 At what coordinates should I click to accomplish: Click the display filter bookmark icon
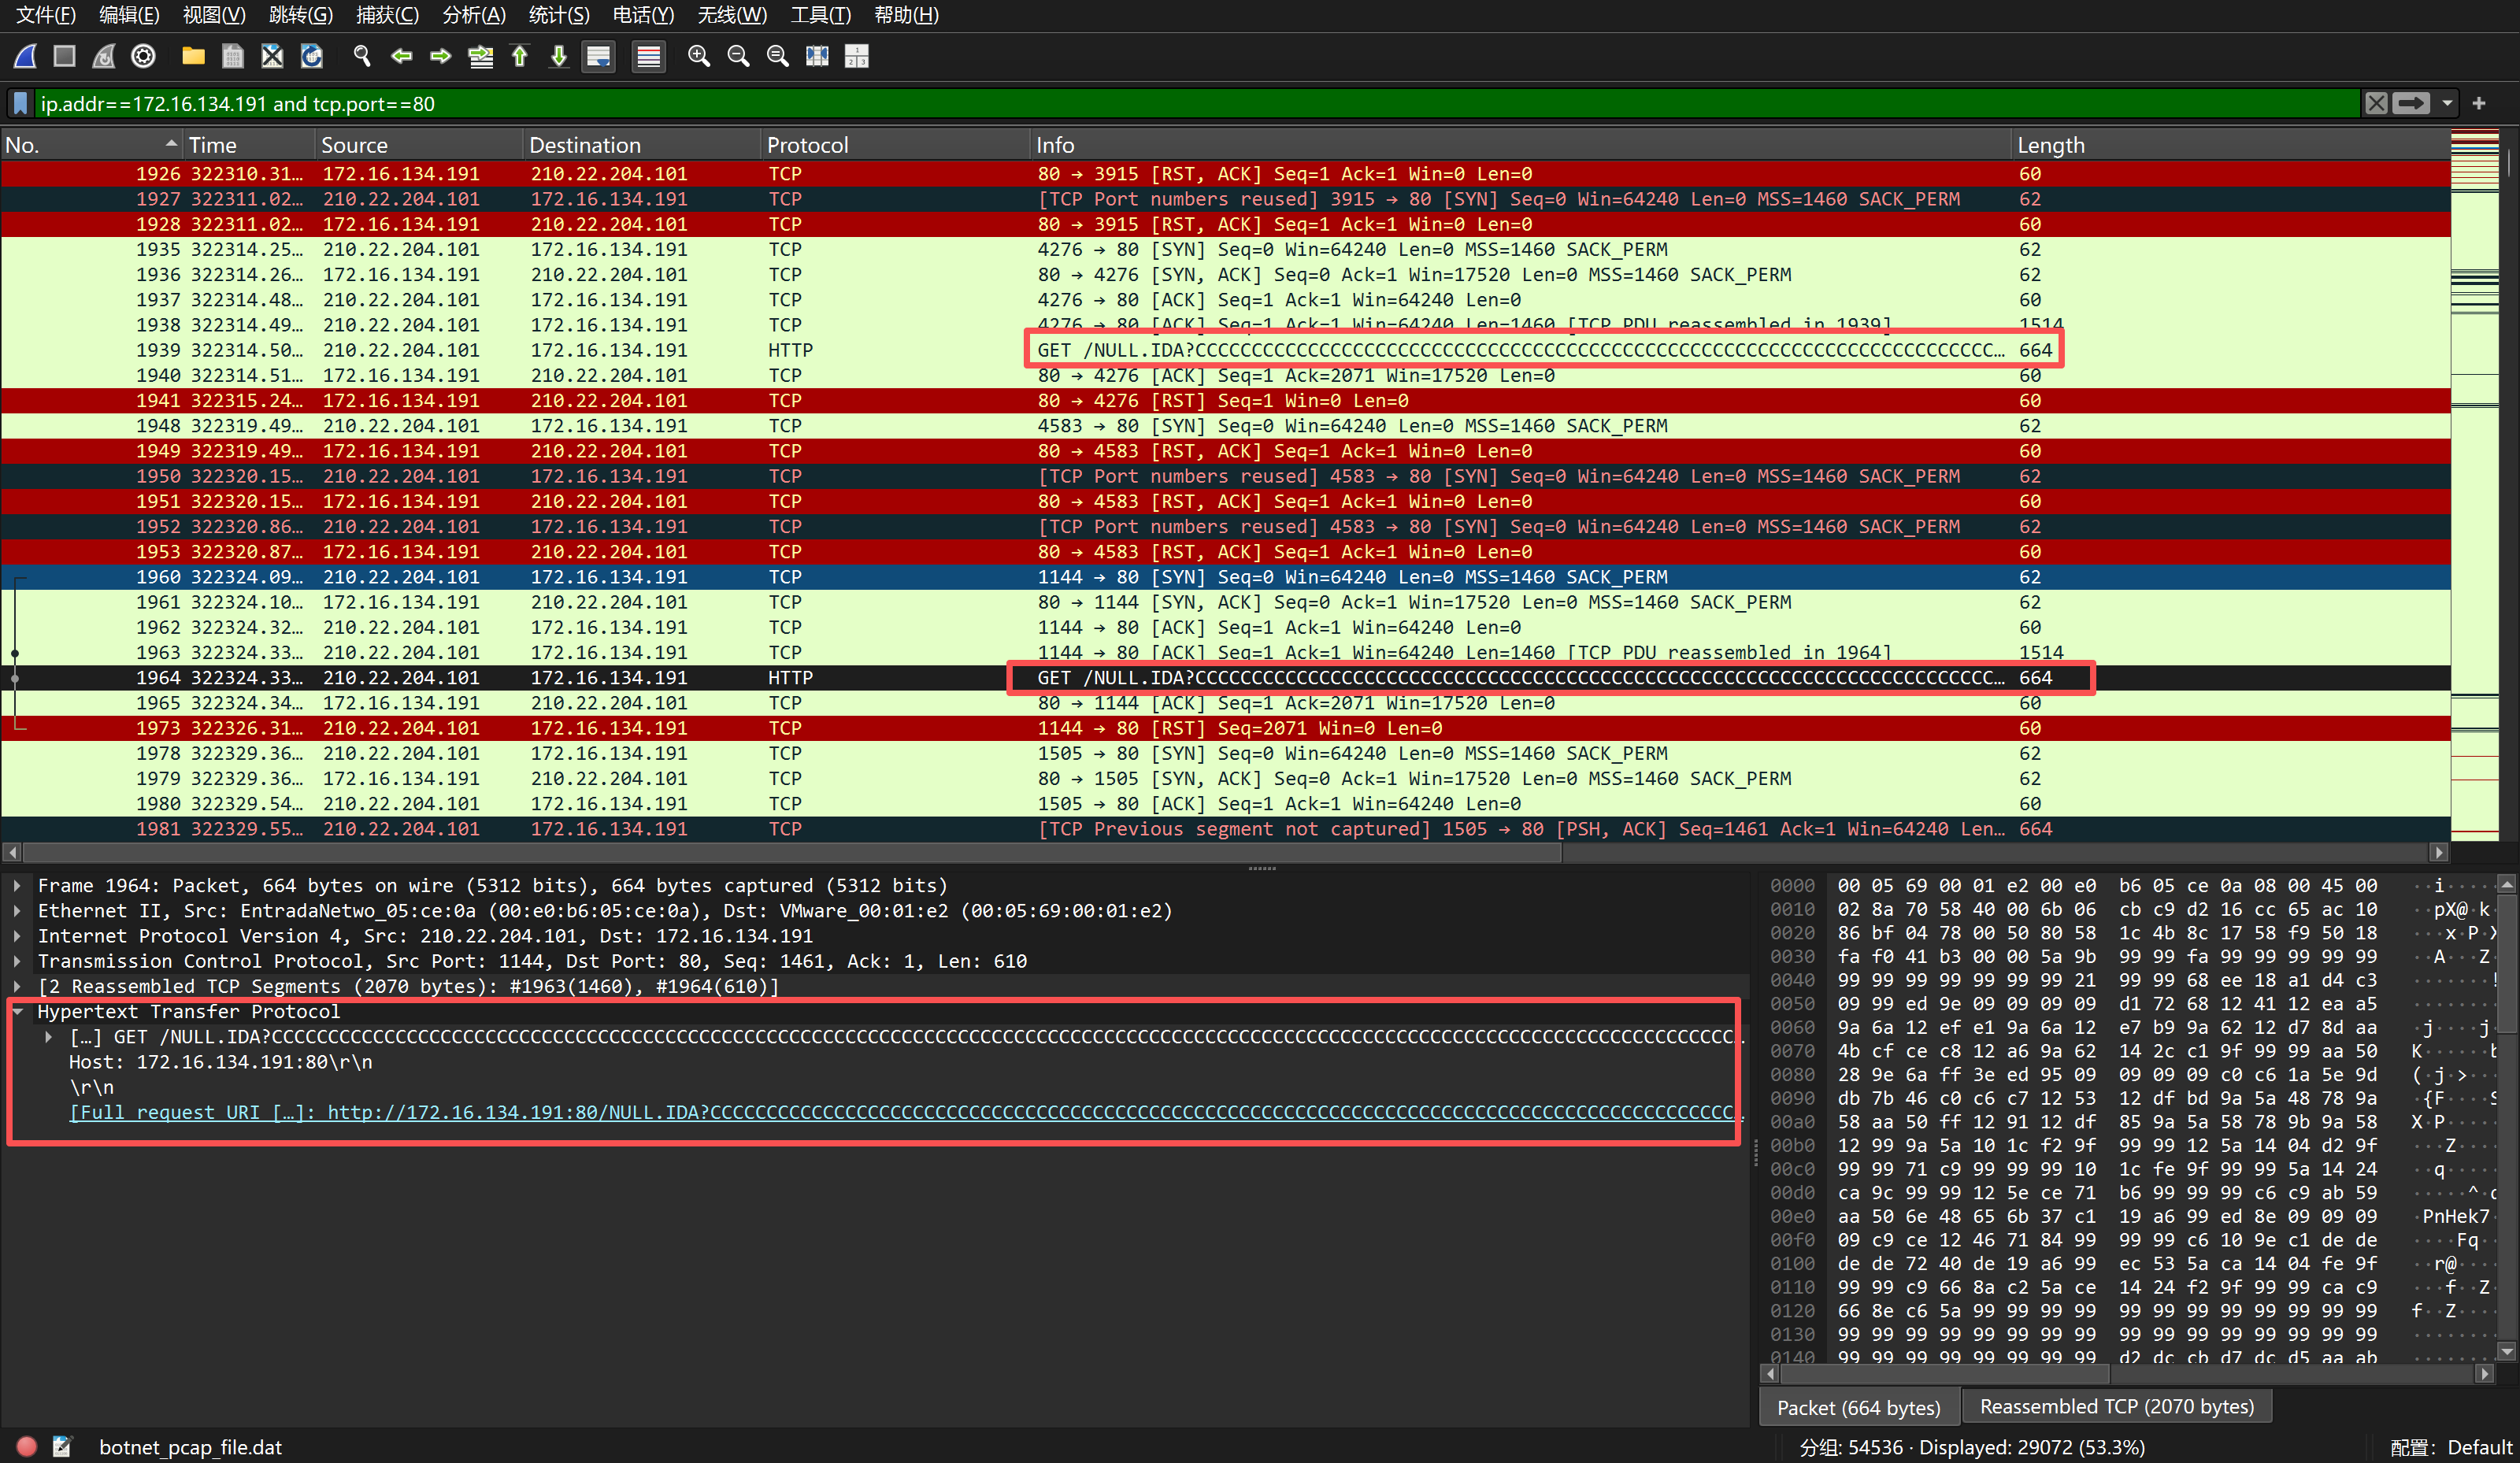click(x=20, y=103)
